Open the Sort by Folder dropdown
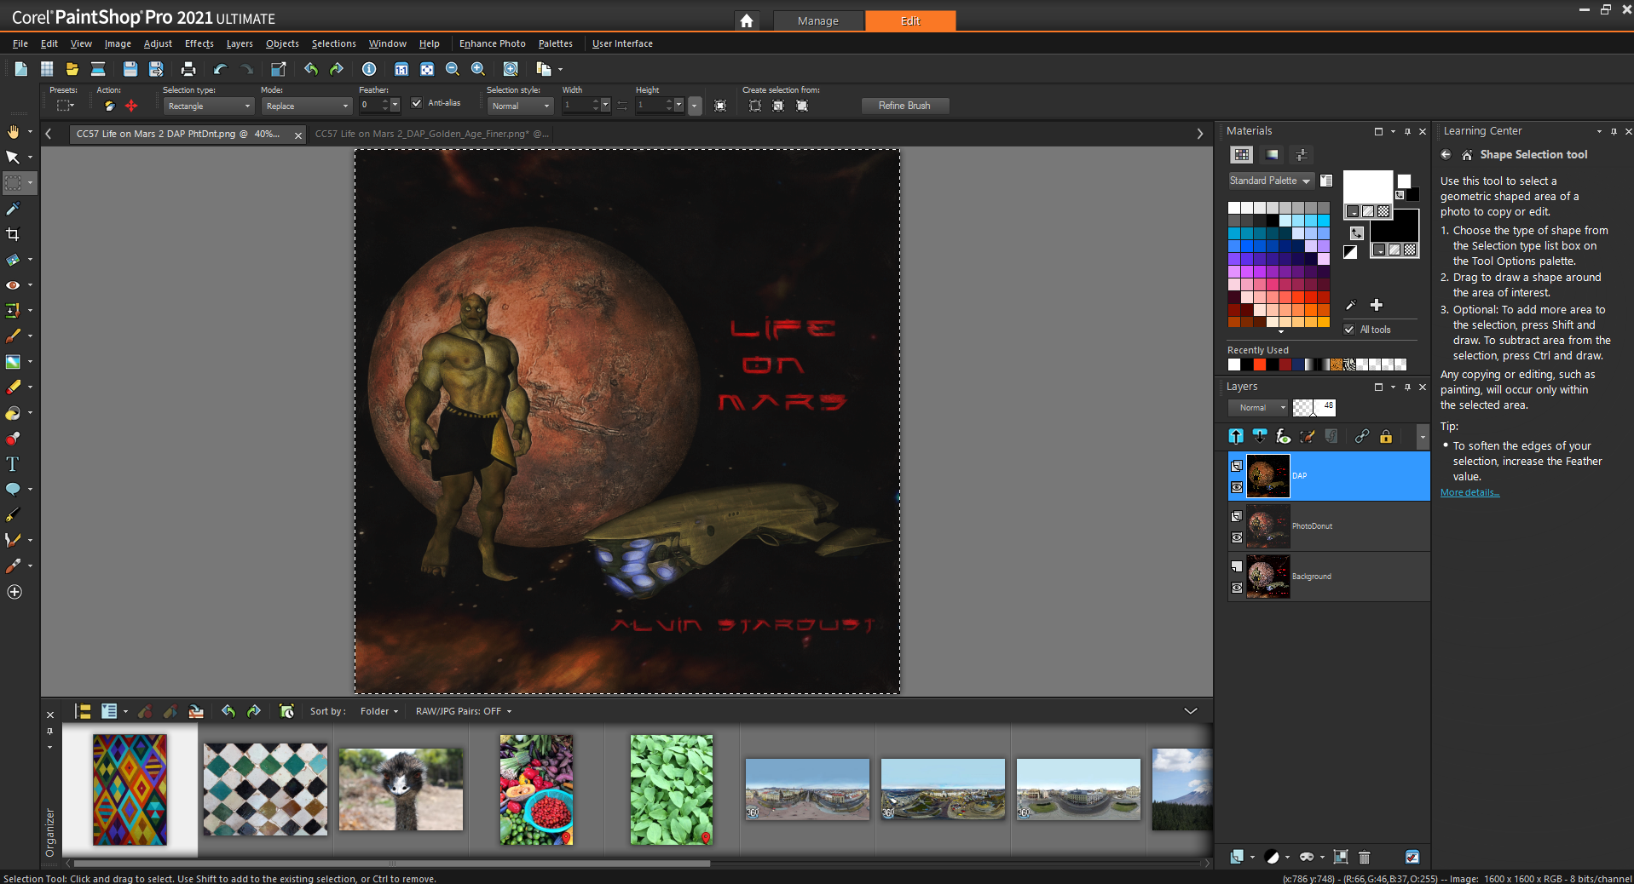The height and width of the screenshot is (884, 1634). (378, 711)
